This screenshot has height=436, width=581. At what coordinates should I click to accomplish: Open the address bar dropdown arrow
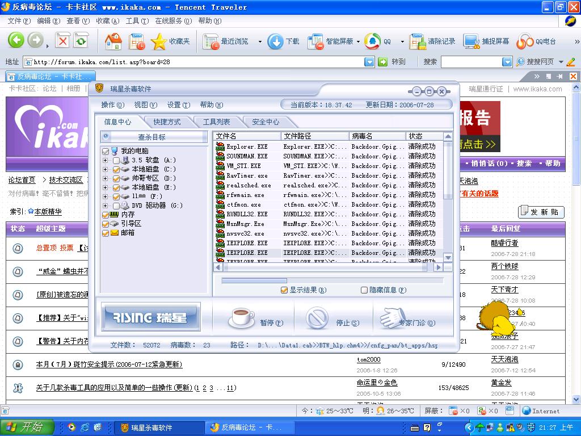(x=369, y=62)
